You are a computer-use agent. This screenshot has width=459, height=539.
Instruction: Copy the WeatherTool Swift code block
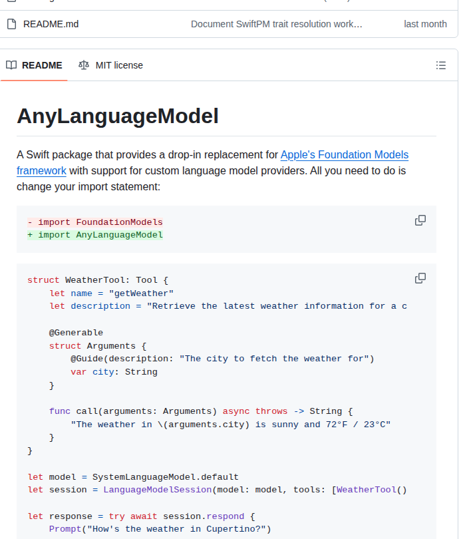pyautogui.click(x=420, y=278)
